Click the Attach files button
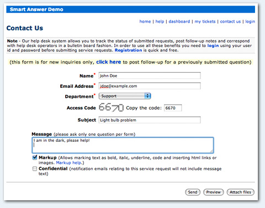 pyautogui.click(x=241, y=192)
